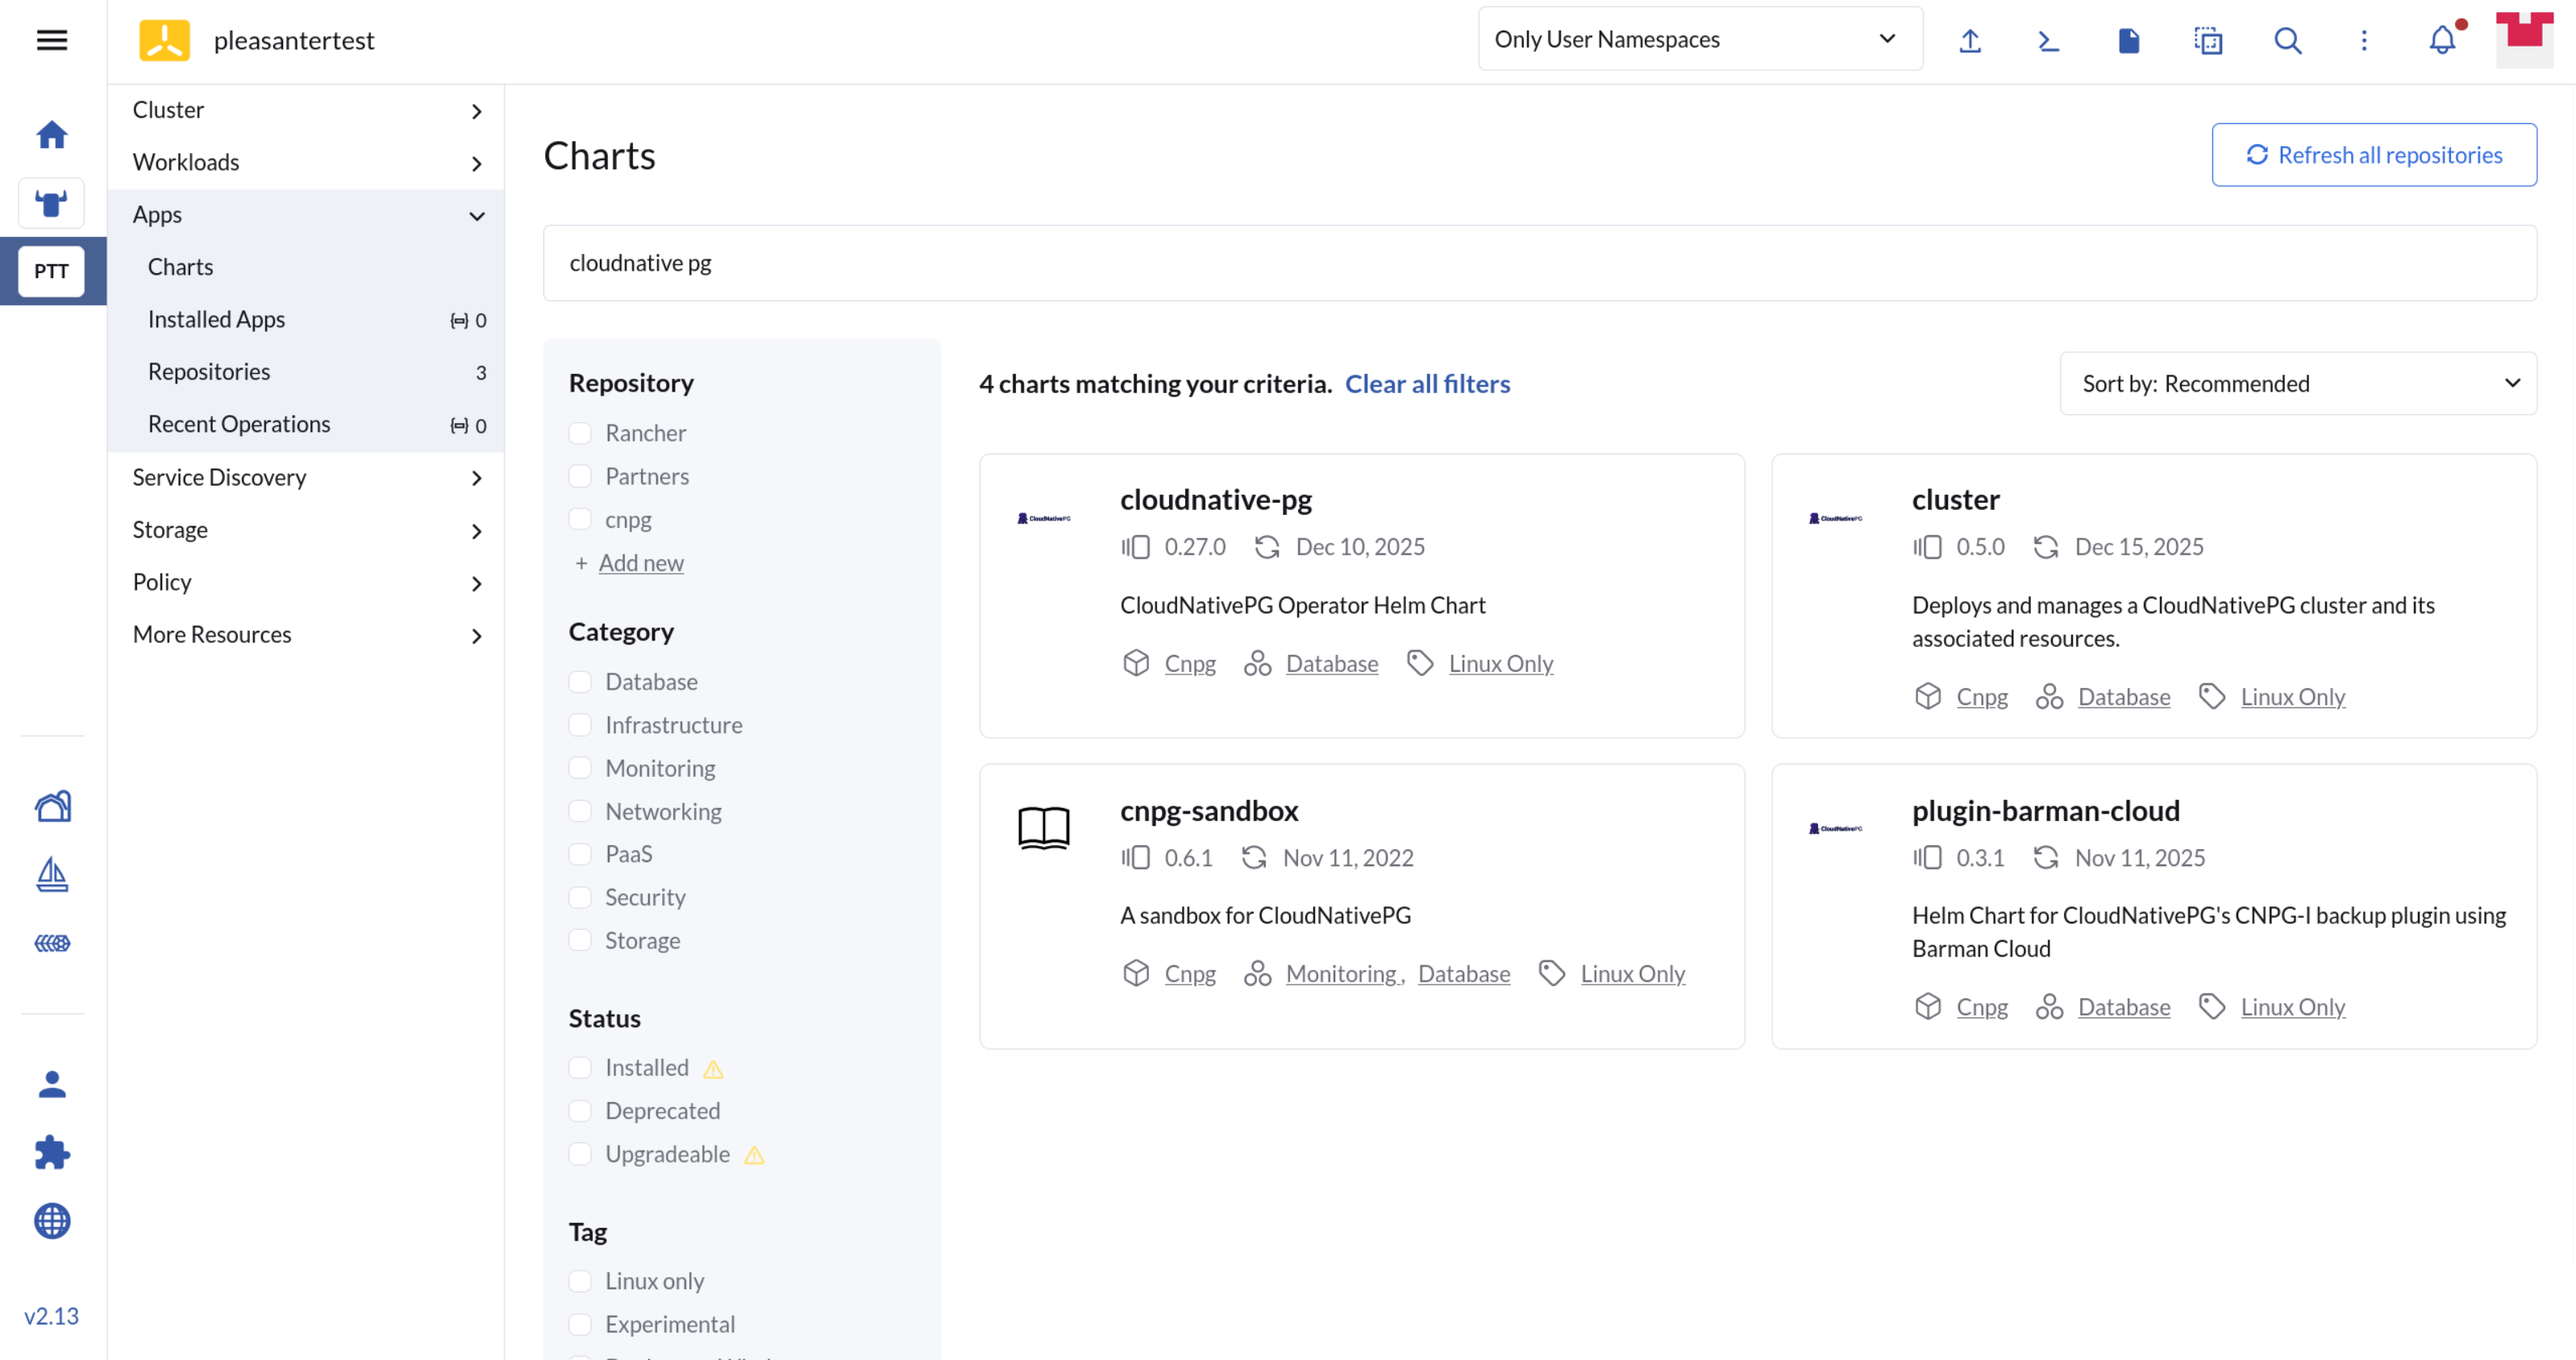The image size is (2576, 1360).
Task: Click the download kubeconfig file icon
Action: 2128,40
